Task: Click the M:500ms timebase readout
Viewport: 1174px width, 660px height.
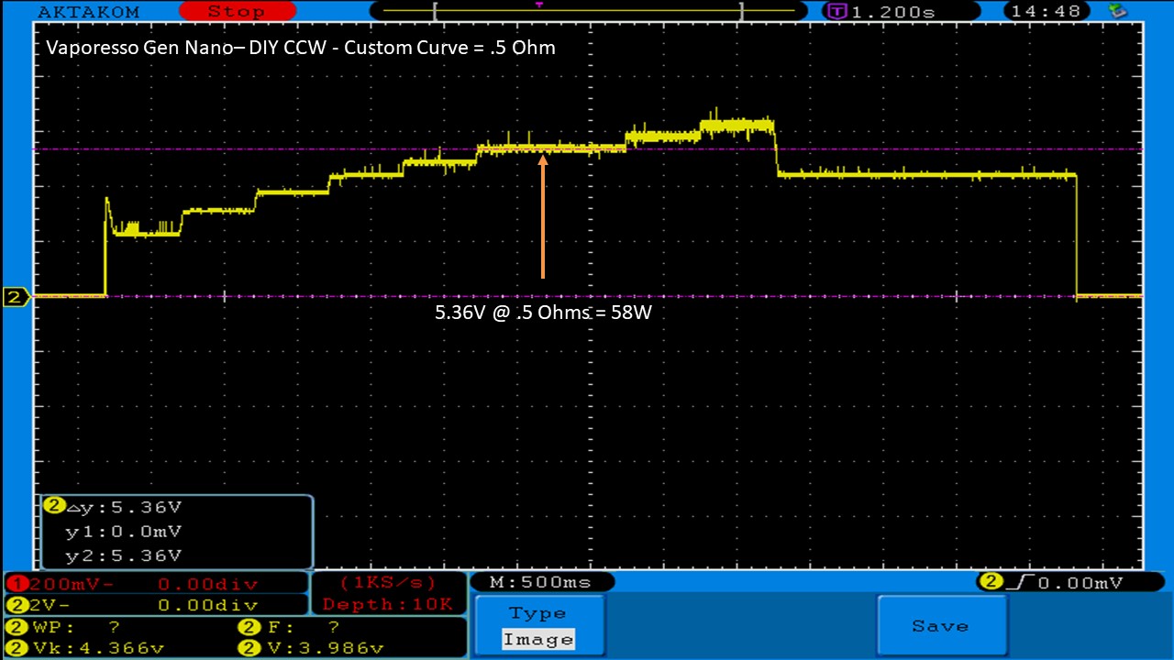Action: 541,582
